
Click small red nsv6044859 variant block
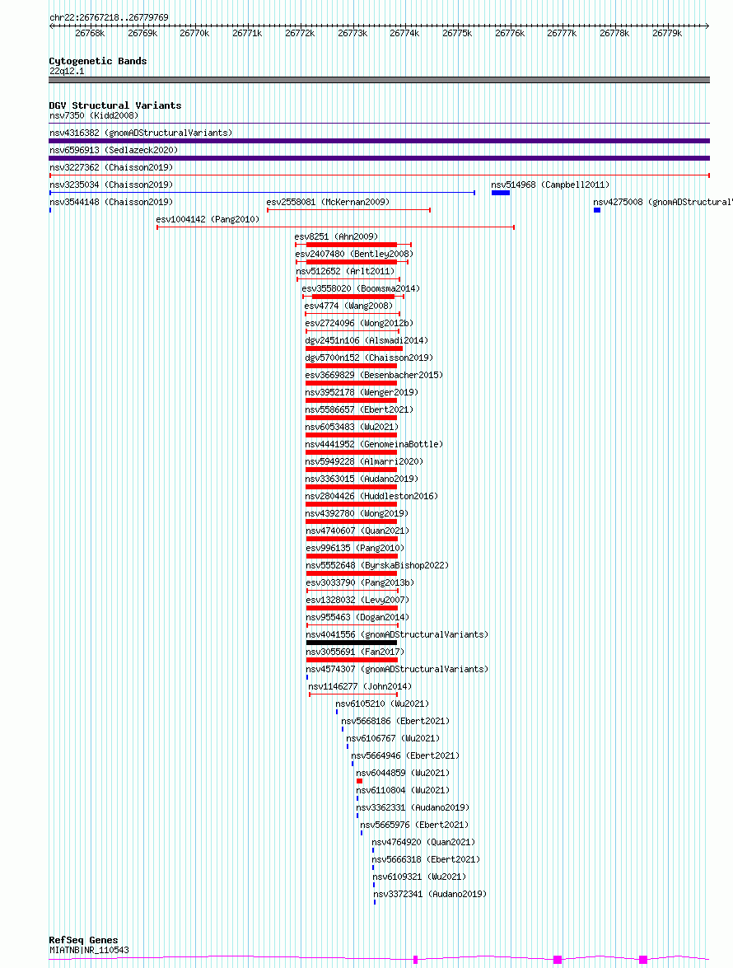[359, 780]
